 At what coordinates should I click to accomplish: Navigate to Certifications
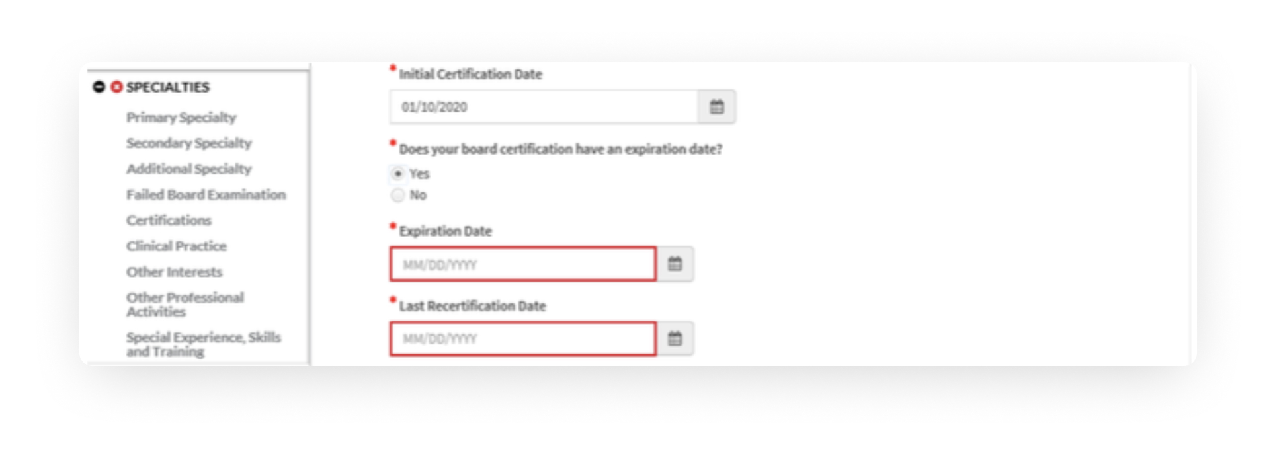coord(169,220)
